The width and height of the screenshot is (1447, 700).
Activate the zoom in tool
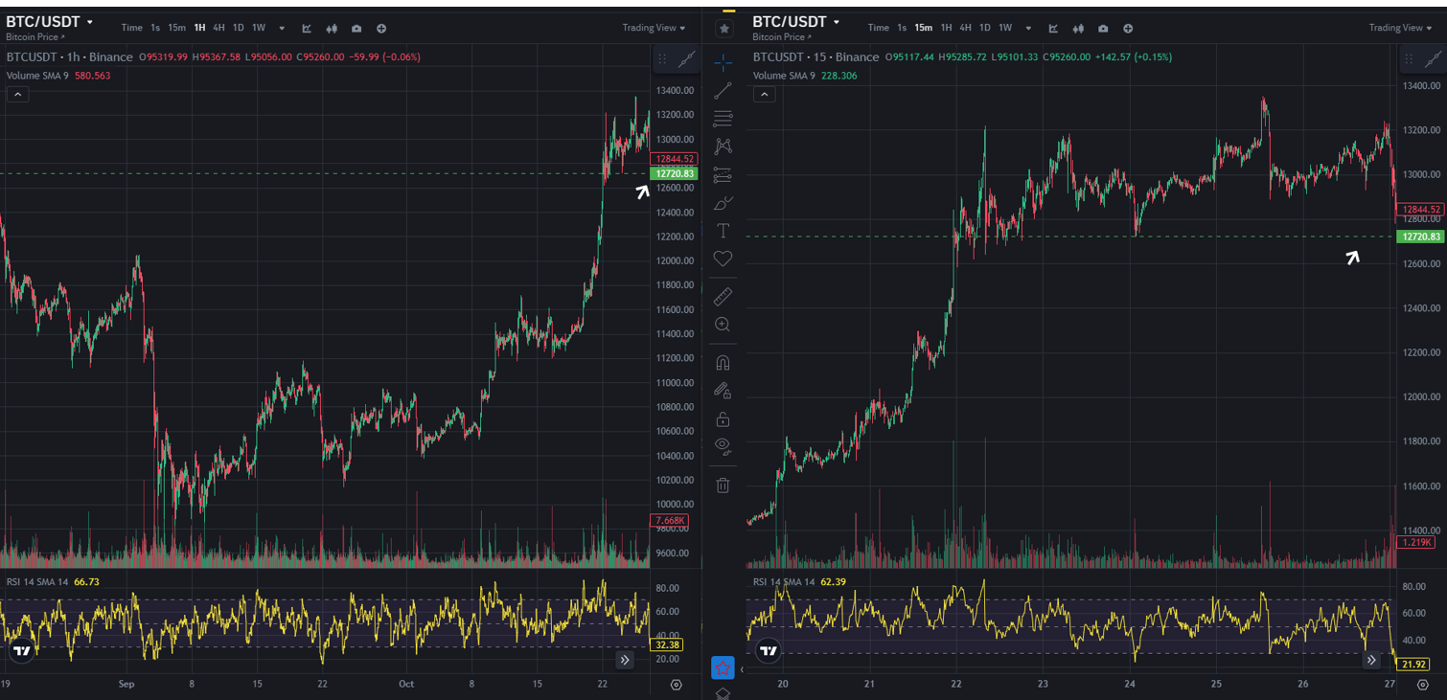pyautogui.click(x=723, y=325)
